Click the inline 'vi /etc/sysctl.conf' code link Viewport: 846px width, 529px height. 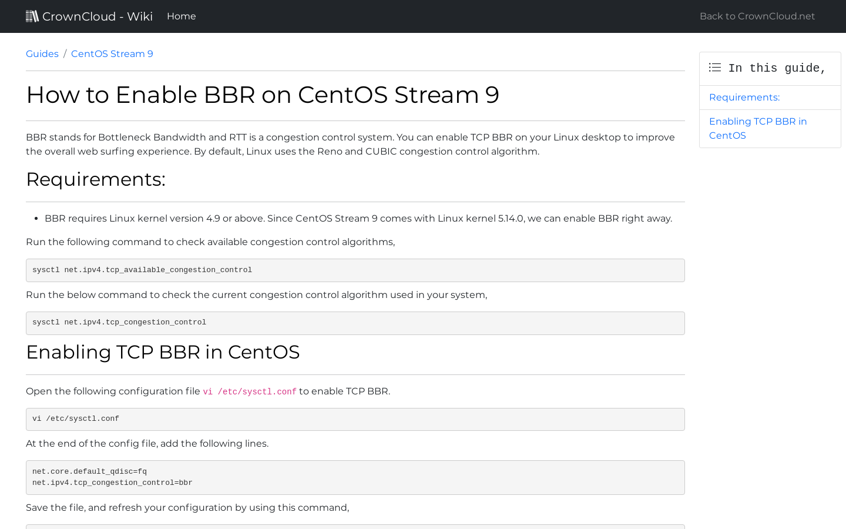click(250, 391)
